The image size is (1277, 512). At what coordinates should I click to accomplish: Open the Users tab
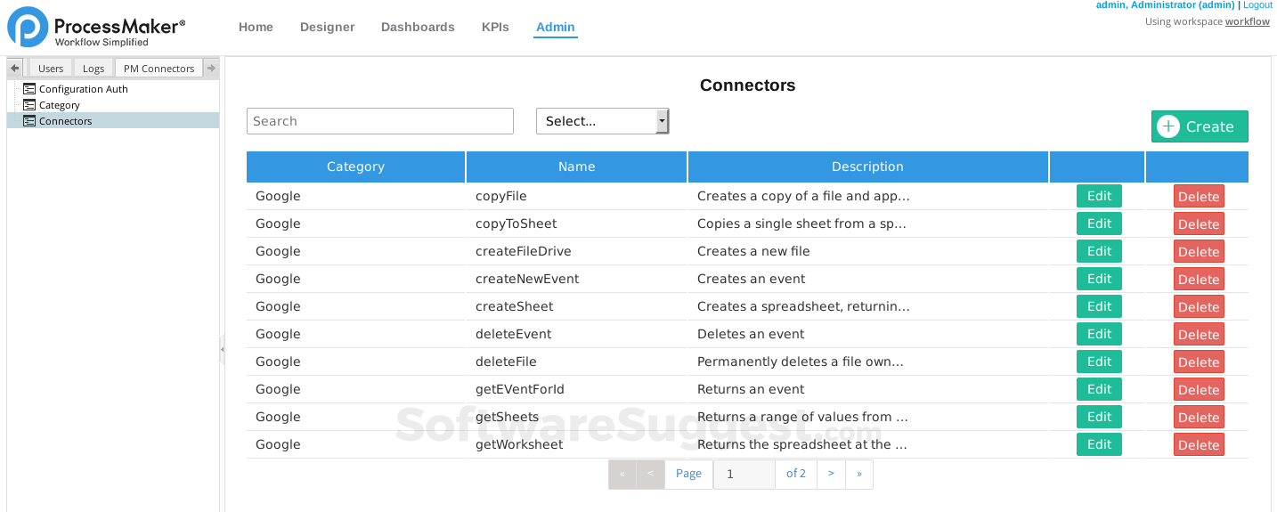(51, 69)
